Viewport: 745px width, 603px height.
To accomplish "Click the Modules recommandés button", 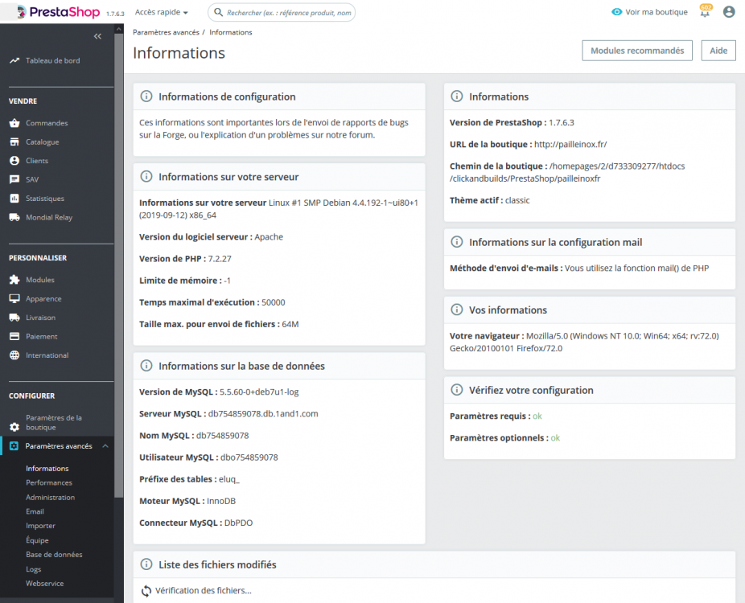I will click(x=637, y=51).
